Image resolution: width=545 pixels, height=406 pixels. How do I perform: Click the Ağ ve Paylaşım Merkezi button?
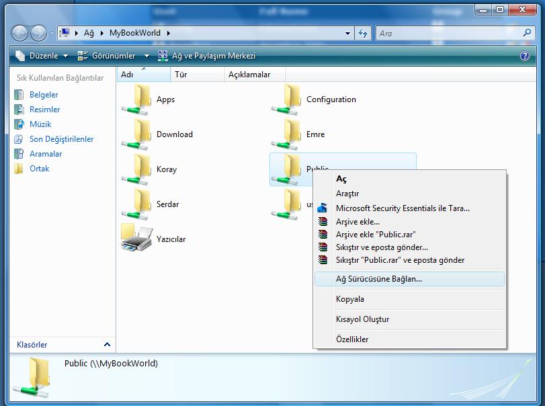point(207,56)
